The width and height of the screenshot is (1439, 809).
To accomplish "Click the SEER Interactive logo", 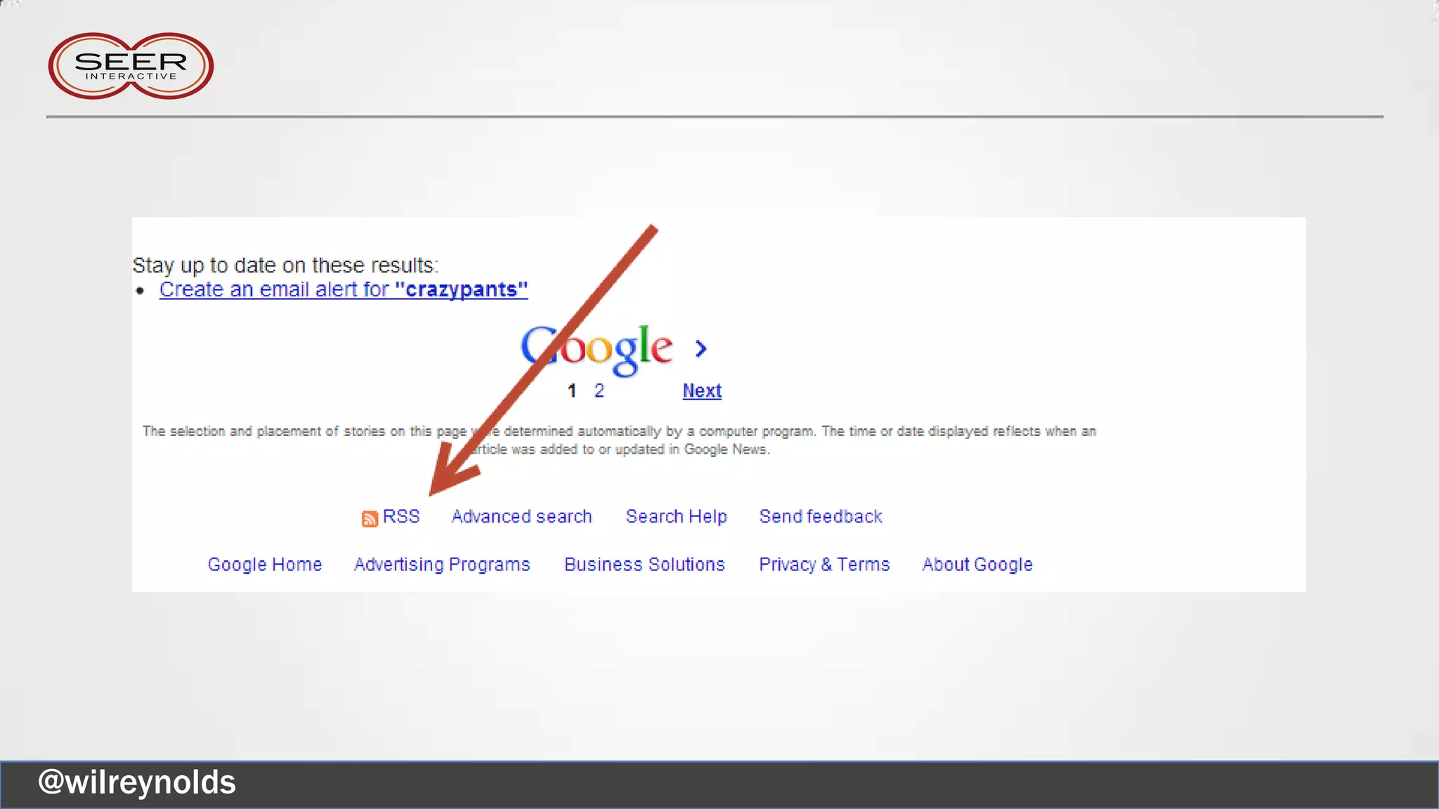I will point(131,66).
